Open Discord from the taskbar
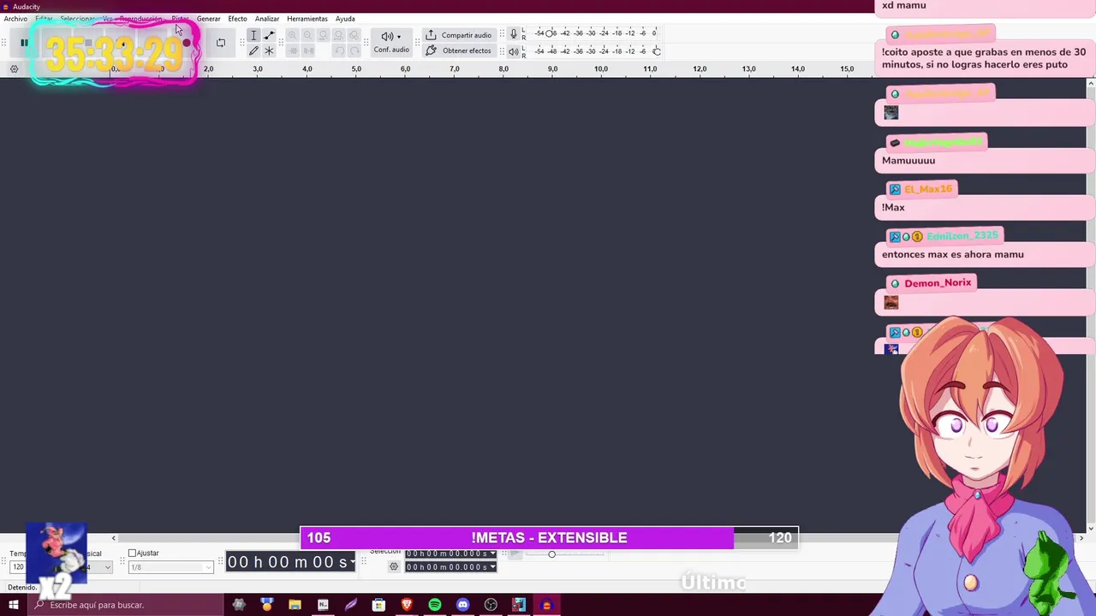Screen dimensions: 1096x616 point(463,605)
